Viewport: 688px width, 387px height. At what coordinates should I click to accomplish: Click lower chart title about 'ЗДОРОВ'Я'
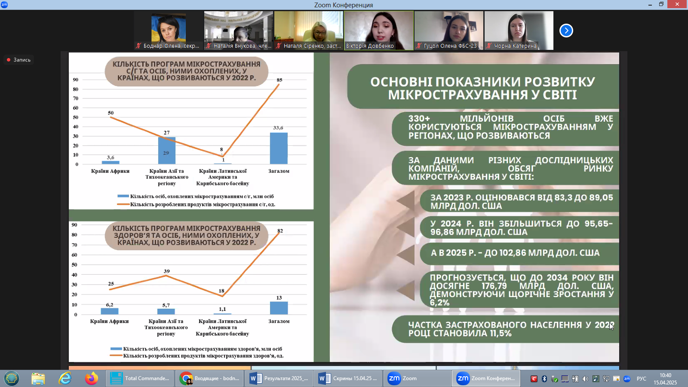coord(187,236)
